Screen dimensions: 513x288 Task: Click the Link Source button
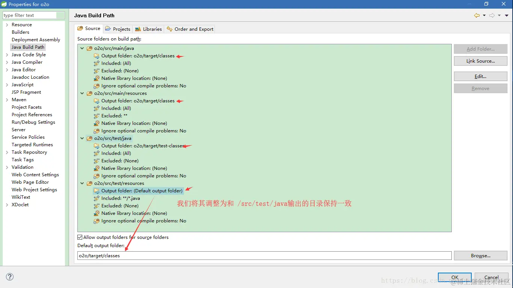pyautogui.click(x=481, y=61)
